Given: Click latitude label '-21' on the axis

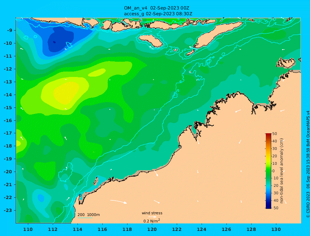Looking at the screenshot, I should pos(8,185).
